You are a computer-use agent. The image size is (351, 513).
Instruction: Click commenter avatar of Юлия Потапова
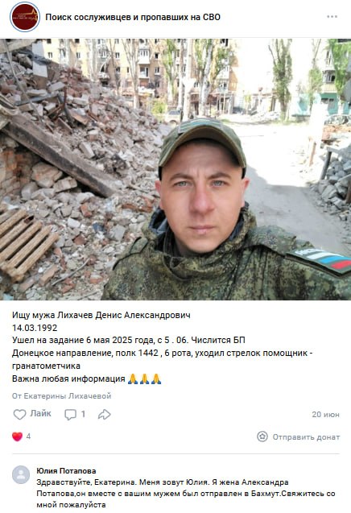21,474
